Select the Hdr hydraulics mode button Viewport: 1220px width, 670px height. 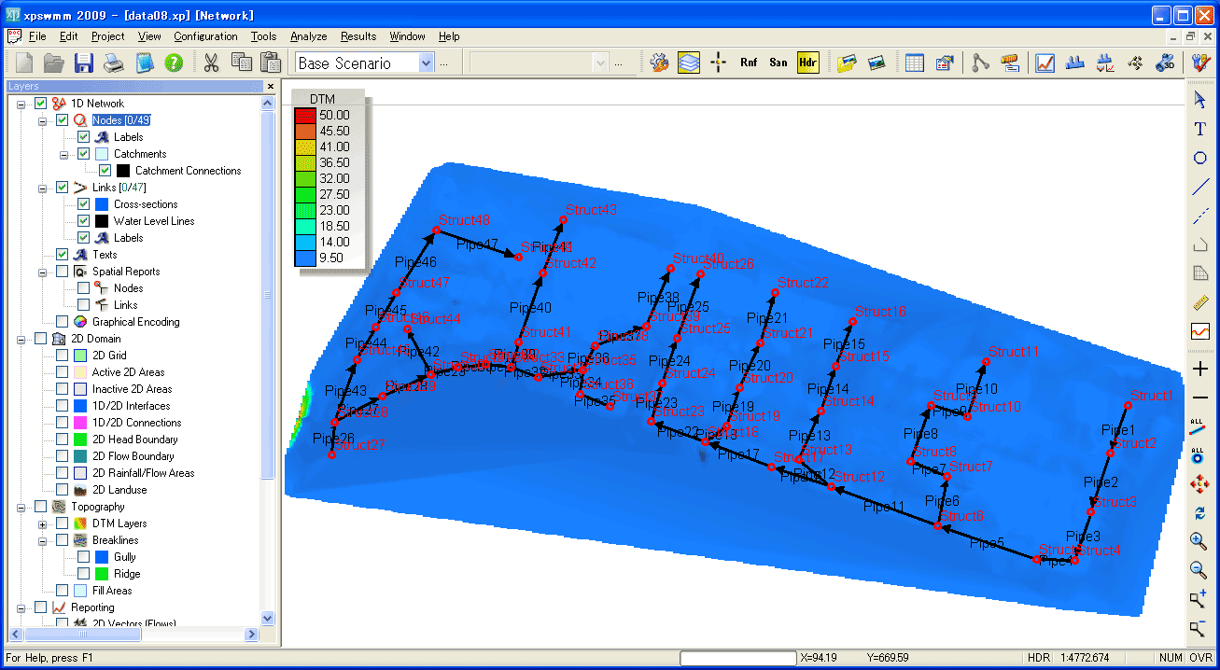pyautogui.click(x=808, y=63)
